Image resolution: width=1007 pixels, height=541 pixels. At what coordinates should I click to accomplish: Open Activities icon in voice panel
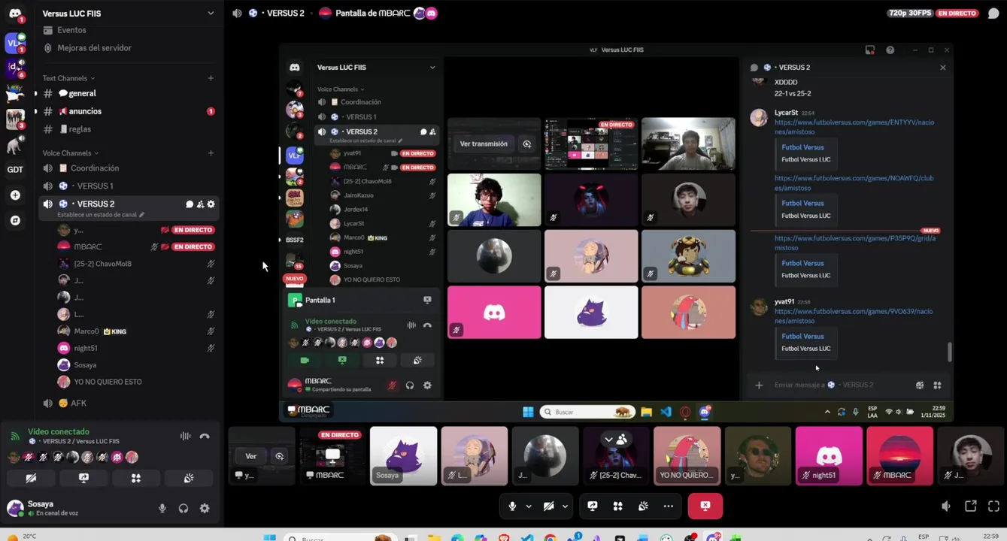click(x=136, y=478)
